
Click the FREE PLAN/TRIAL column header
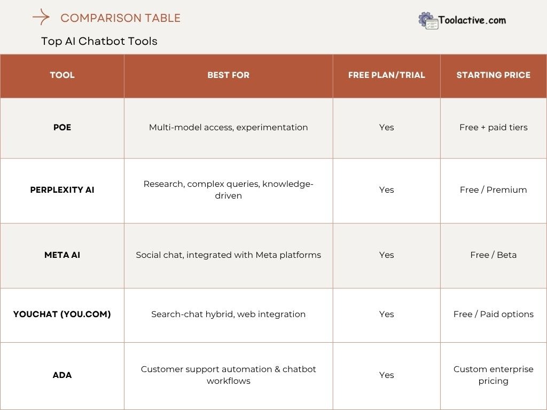(x=386, y=75)
